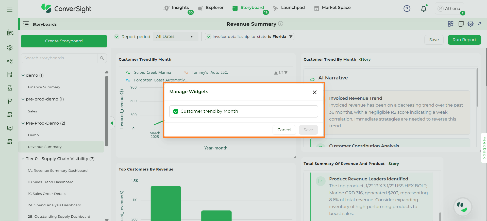
Task: Open storyboard settings gear icon
Action: coord(471,24)
